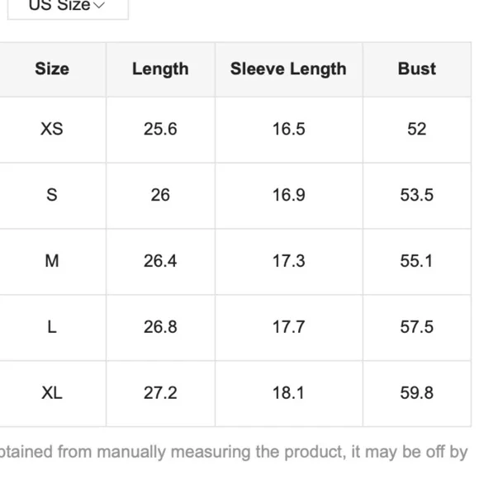Click the S length value 26

tap(160, 195)
